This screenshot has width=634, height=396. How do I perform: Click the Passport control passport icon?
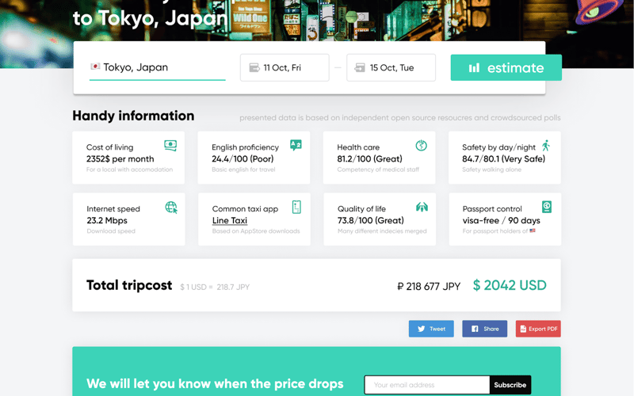pyautogui.click(x=547, y=207)
